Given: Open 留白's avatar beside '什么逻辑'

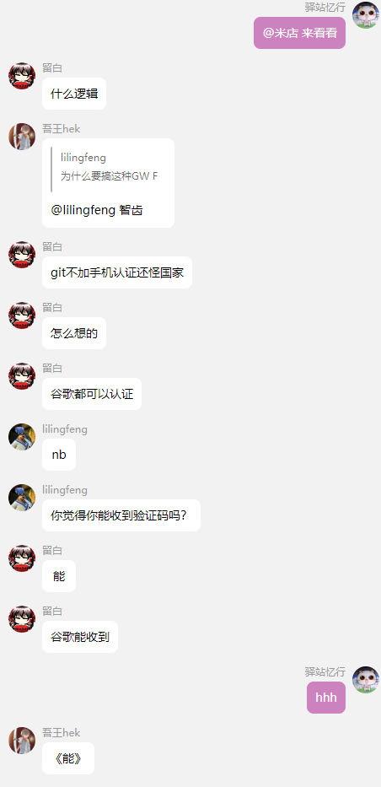Looking at the screenshot, I should [22, 76].
